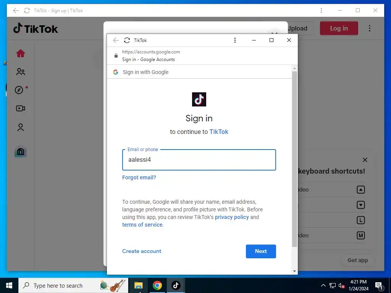Click the blue Next button
Image resolution: width=391 pixels, height=293 pixels.
click(261, 251)
